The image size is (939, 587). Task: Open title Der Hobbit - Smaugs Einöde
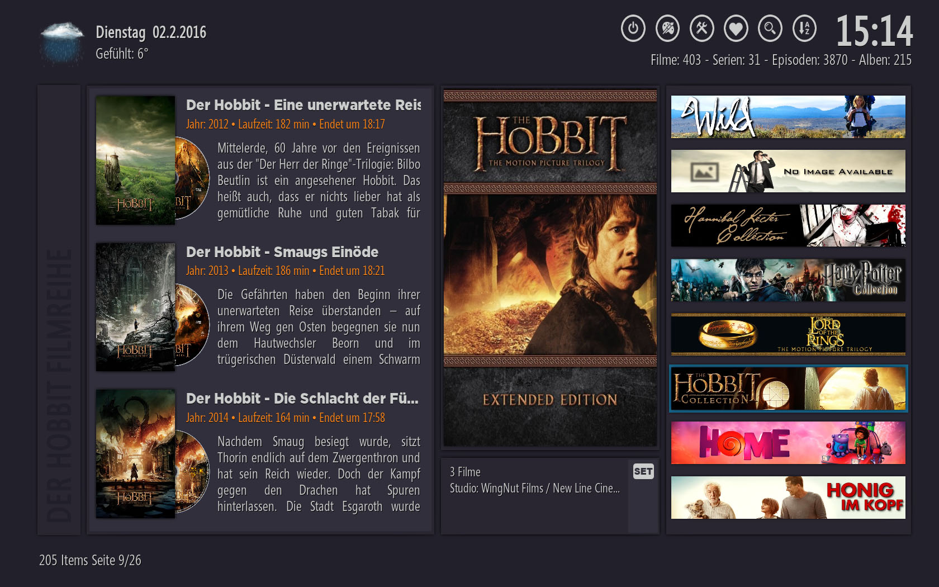pos(282,252)
